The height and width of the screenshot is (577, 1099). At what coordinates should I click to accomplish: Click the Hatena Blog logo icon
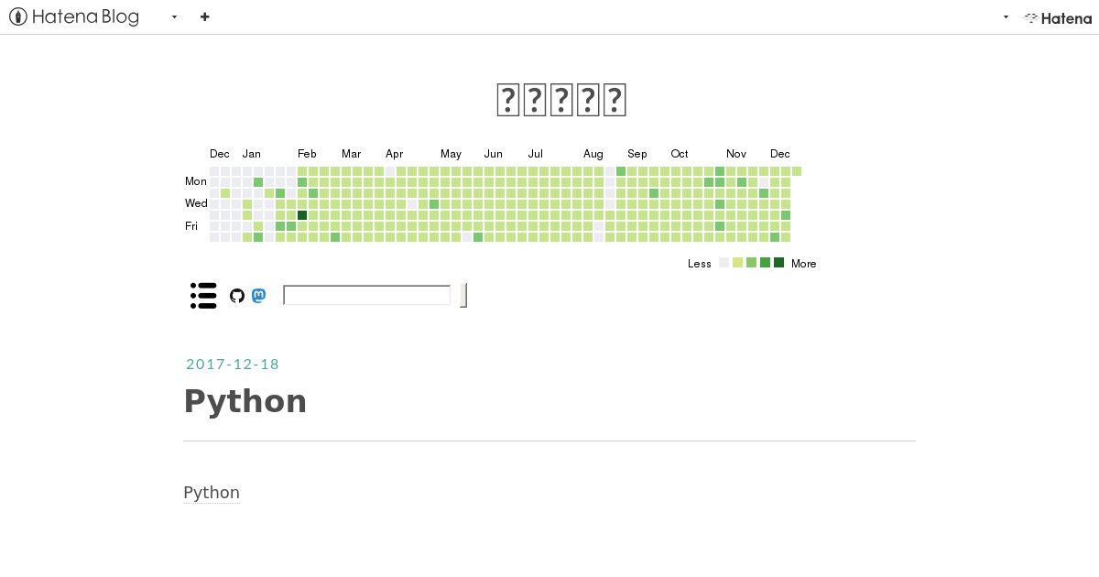[x=17, y=16]
